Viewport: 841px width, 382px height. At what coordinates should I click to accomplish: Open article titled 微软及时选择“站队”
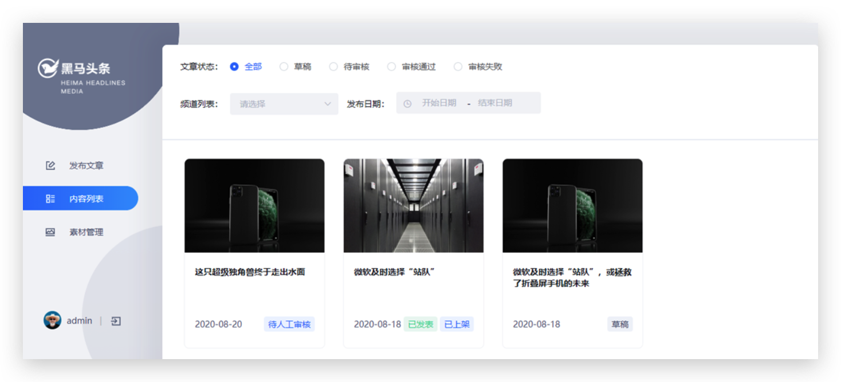395,272
